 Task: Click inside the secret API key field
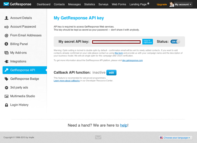tap(116, 42)
